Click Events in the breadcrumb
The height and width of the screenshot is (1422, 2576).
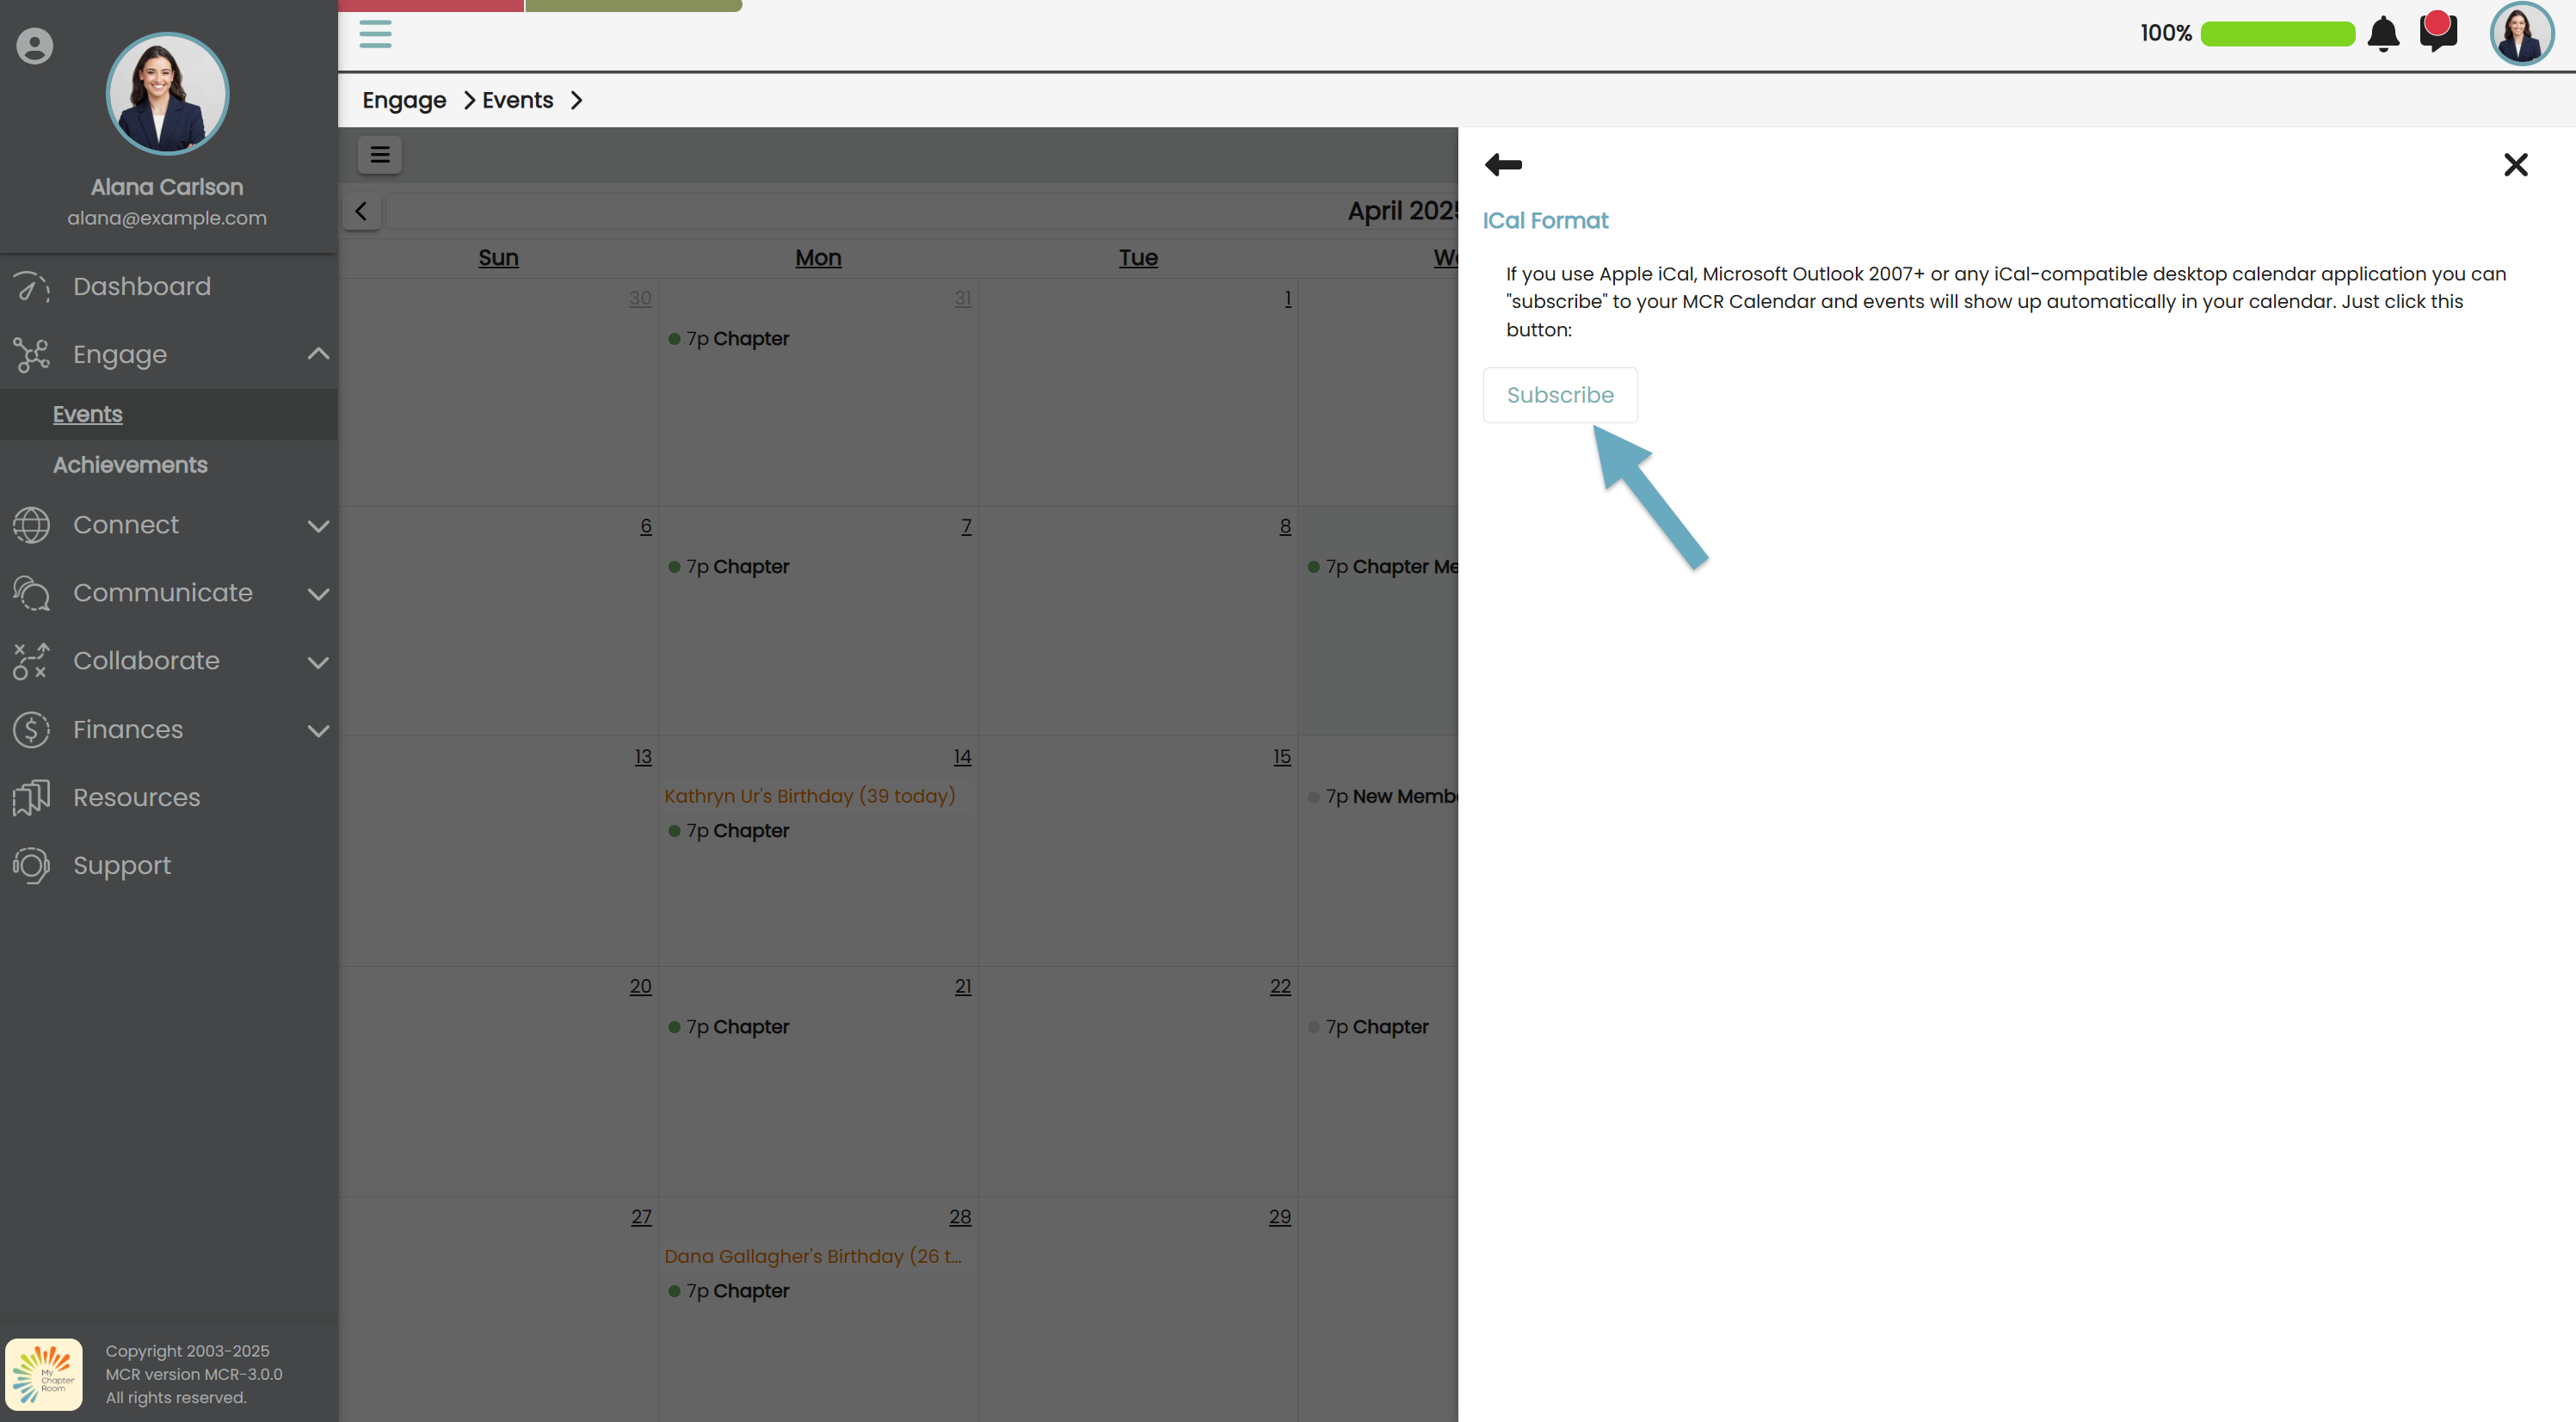[517, 100]
